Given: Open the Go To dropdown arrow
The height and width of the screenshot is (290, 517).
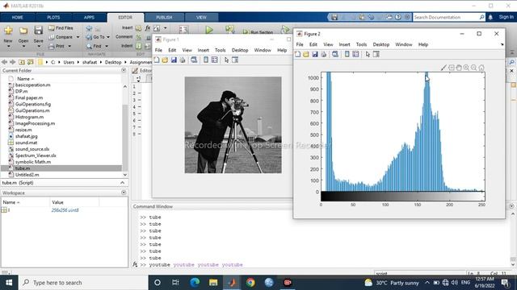Looking at the screenshot, I should 108,37.
